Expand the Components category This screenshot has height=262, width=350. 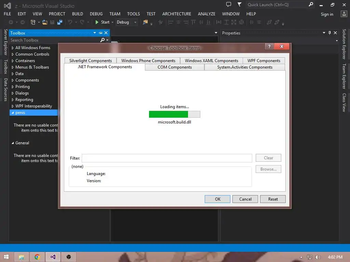pyautogui.click(x=13, y=80)
